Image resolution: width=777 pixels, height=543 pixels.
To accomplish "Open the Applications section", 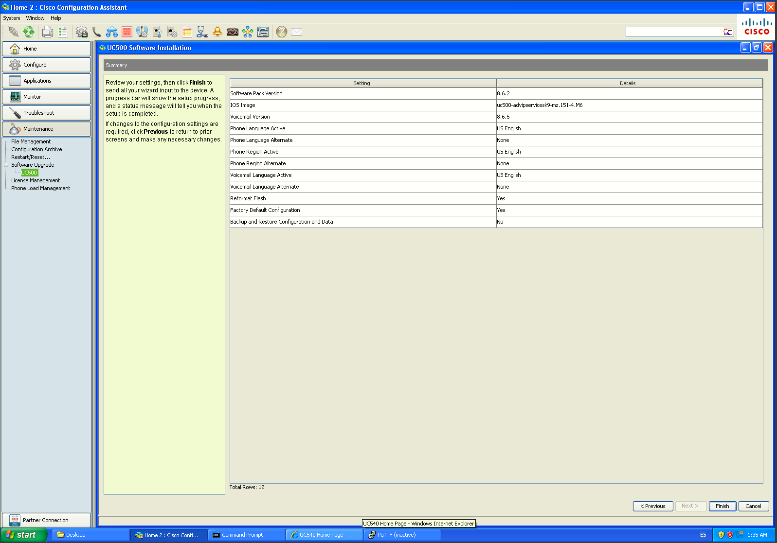I will tap(46, 81).
